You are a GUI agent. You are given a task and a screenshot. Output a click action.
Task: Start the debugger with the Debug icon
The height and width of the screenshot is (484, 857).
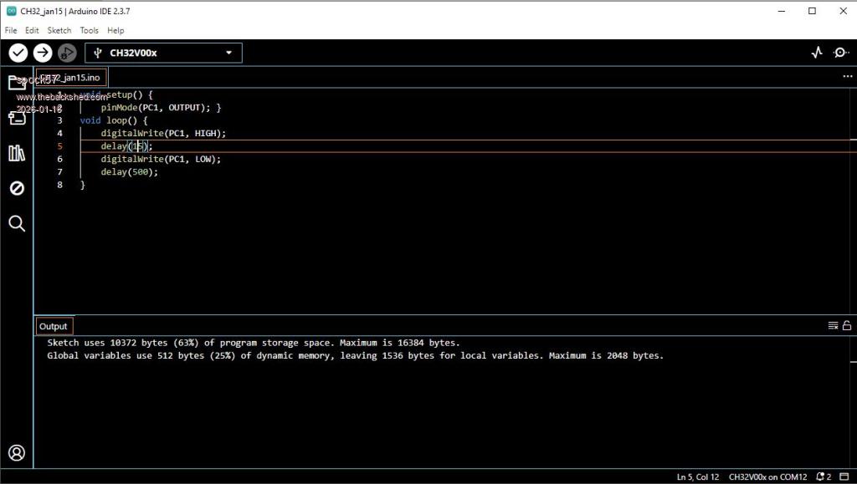click(67, 53)
